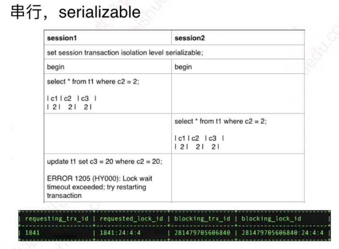Click the slide title containing "serializable"
The width and height of the screenshot is (339, 249).
pos(75,12)
